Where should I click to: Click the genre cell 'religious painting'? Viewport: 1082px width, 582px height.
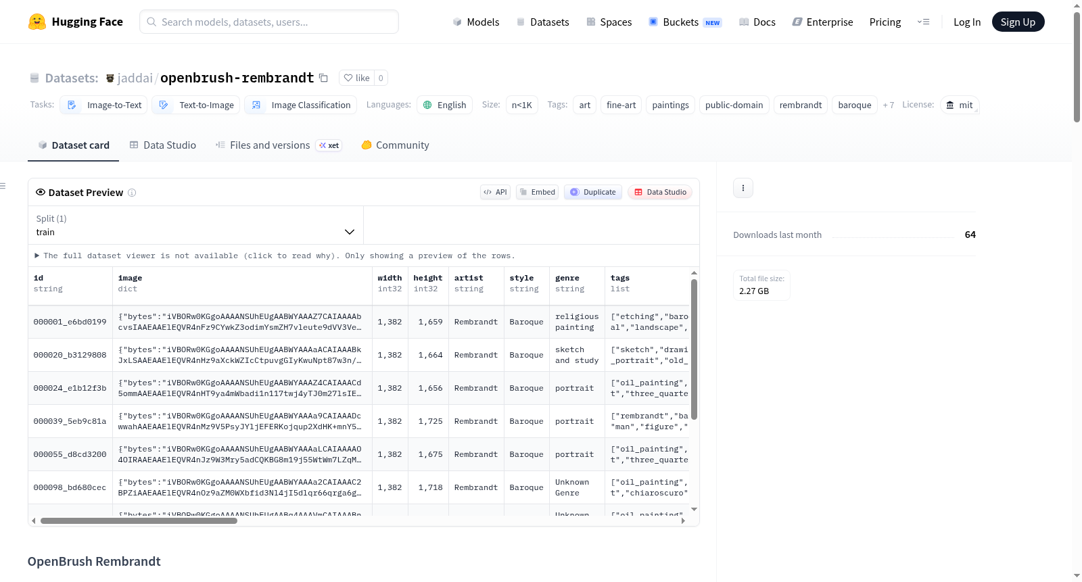[577, 322]
